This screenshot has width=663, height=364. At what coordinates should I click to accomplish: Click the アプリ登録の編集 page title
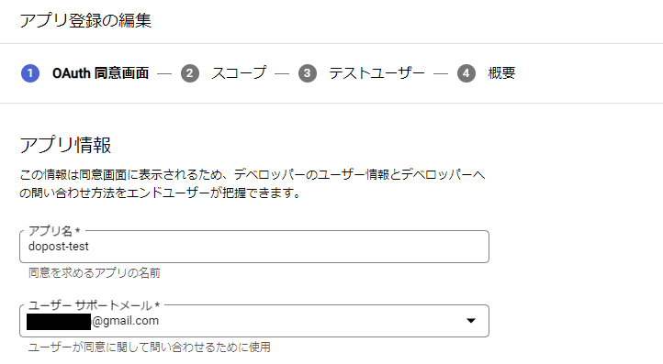pos(85,20)
